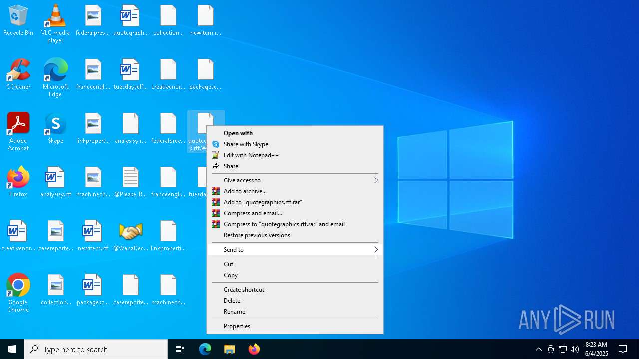Image resolution: width=639 pixels, height=359 pixels.
Task: Select the Skype desktop shortcut
Action: (x=55, y=128)
